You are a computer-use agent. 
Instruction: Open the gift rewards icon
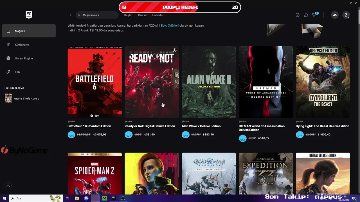coord(306,15)
